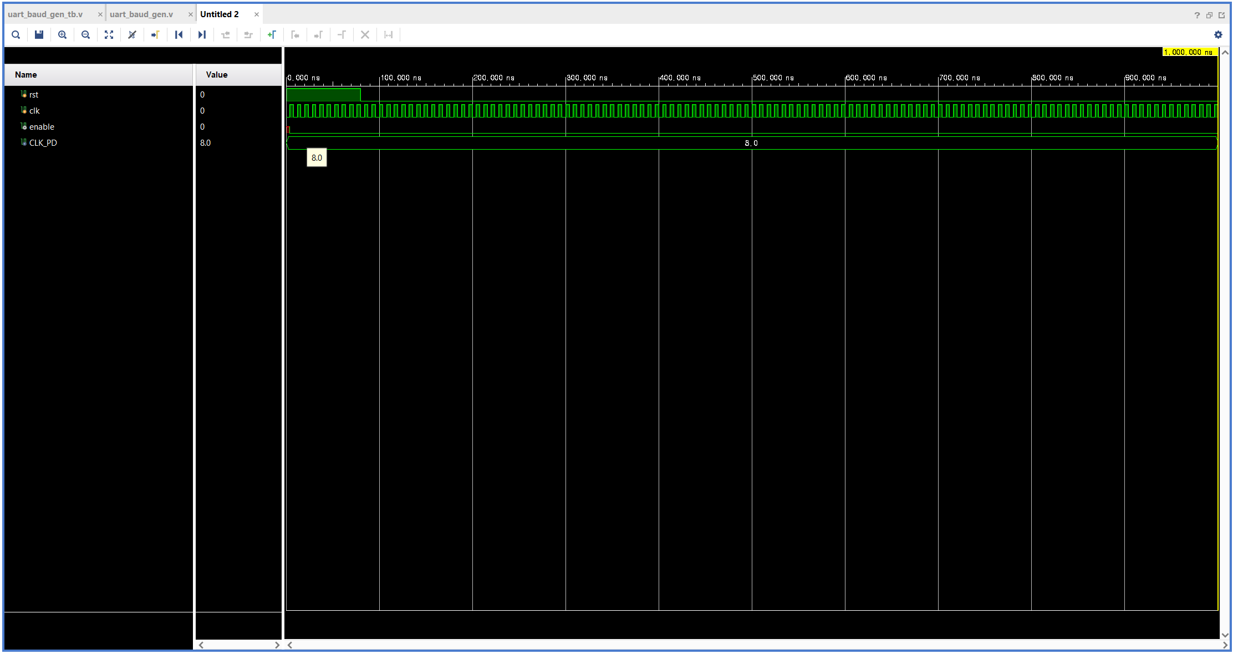Save the waveform configuration
Screen dimensions: 1233x654
tap(39, 35)
